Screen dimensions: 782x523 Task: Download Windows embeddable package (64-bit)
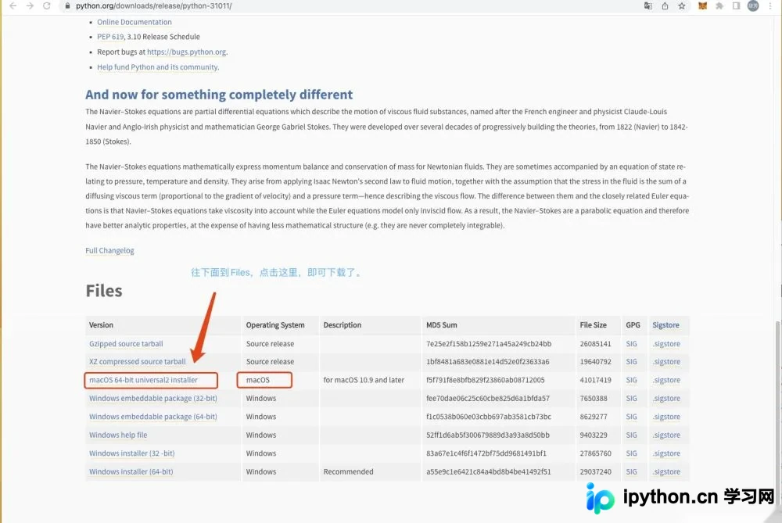coord(153,417)
